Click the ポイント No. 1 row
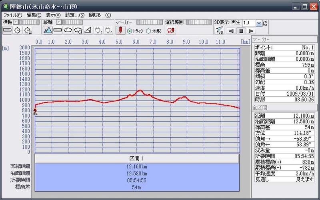Screen dimensions: 320x200 click(x=284, y=48)
